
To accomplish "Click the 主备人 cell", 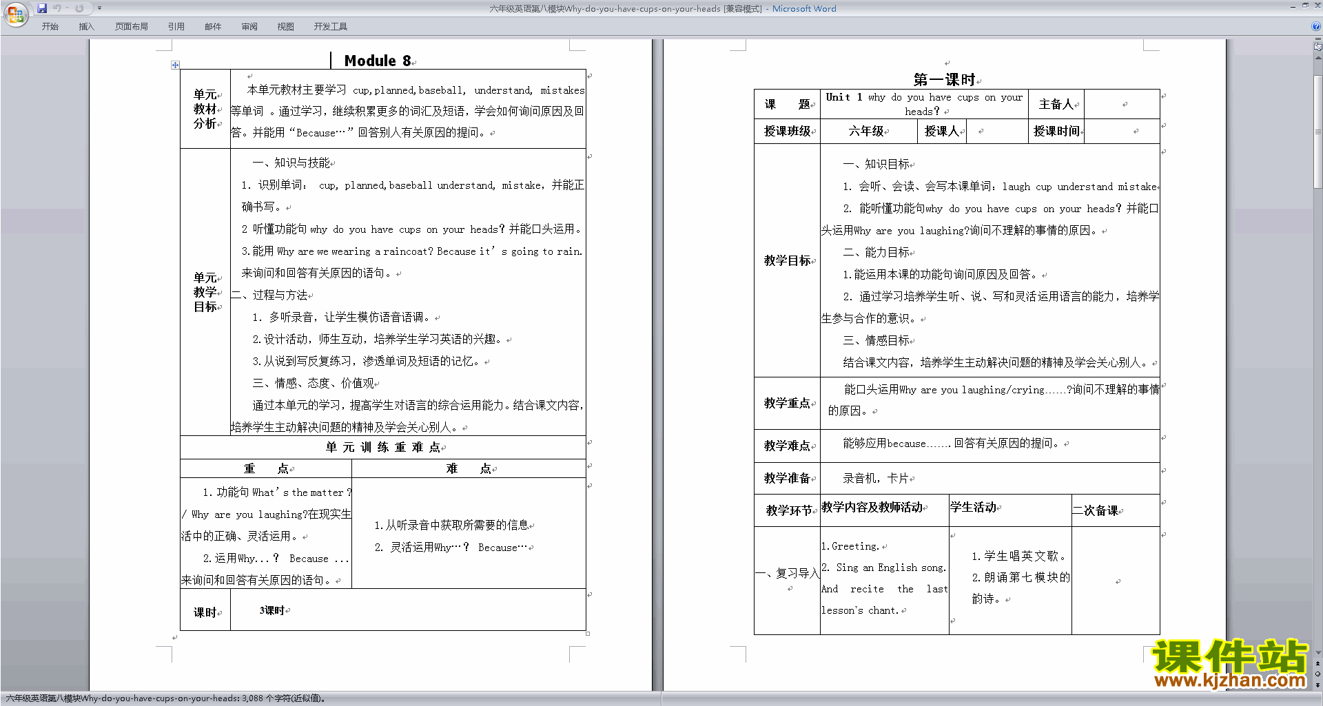I will point(1056,104).
